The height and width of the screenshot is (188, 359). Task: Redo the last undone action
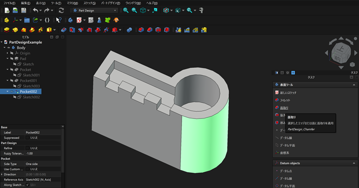pos(47,10)
